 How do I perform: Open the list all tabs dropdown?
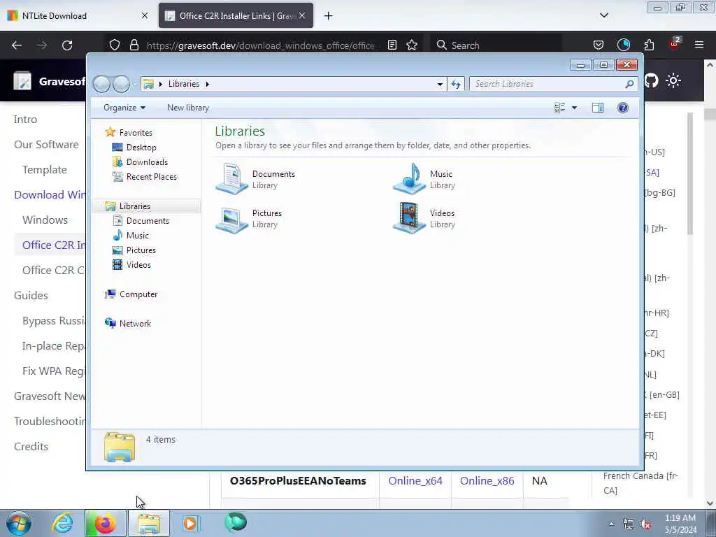[x=604, y=15]
